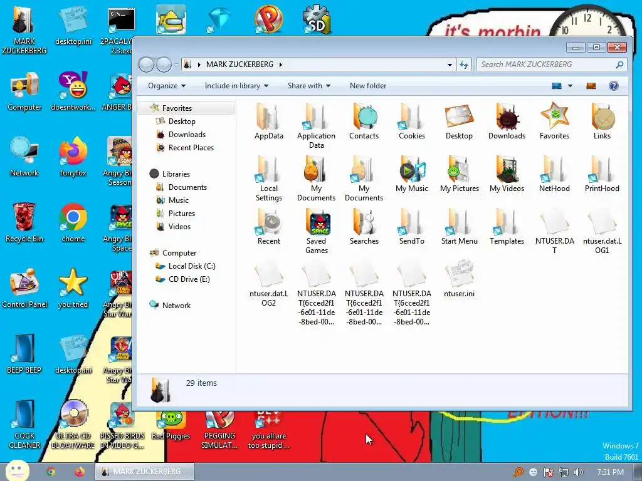Open the AppData folder

click(x=268, y=122)
